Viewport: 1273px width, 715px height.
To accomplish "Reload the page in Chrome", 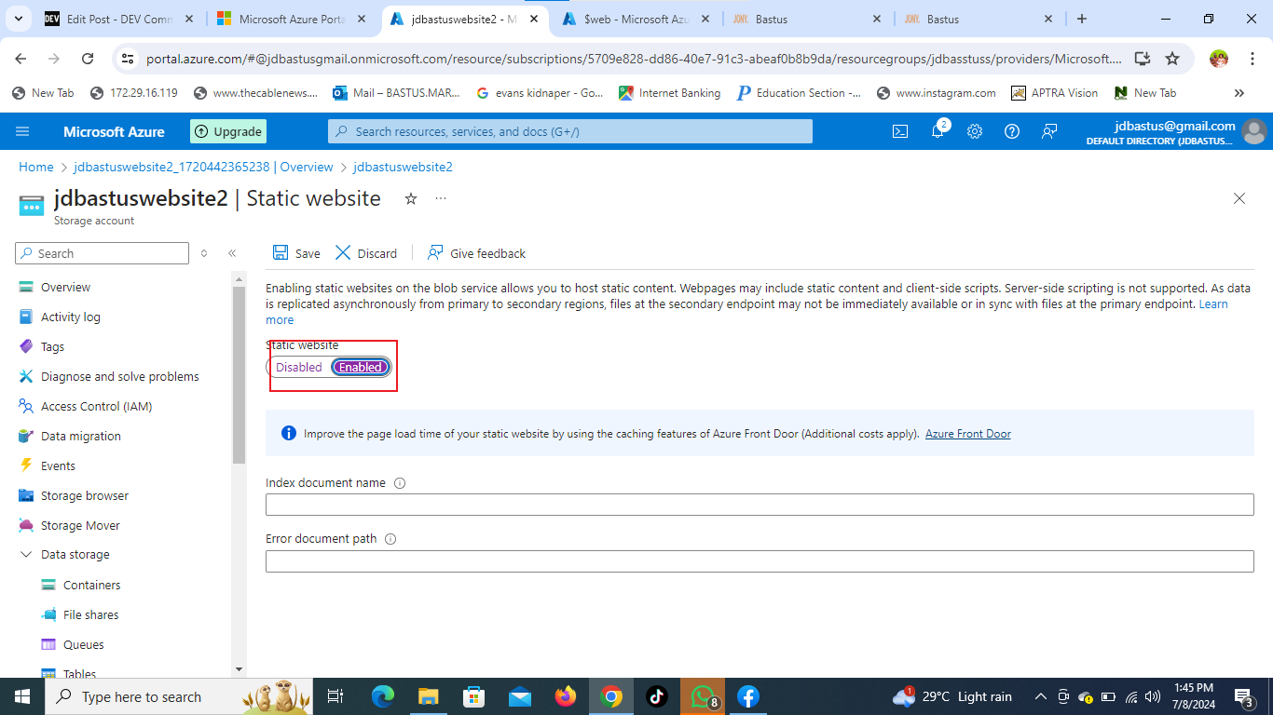I will coord(88,59).
